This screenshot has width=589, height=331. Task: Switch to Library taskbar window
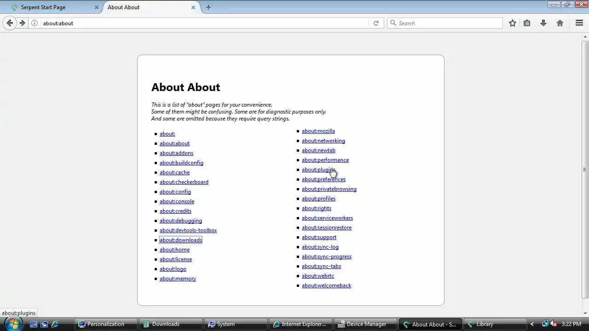496,324
